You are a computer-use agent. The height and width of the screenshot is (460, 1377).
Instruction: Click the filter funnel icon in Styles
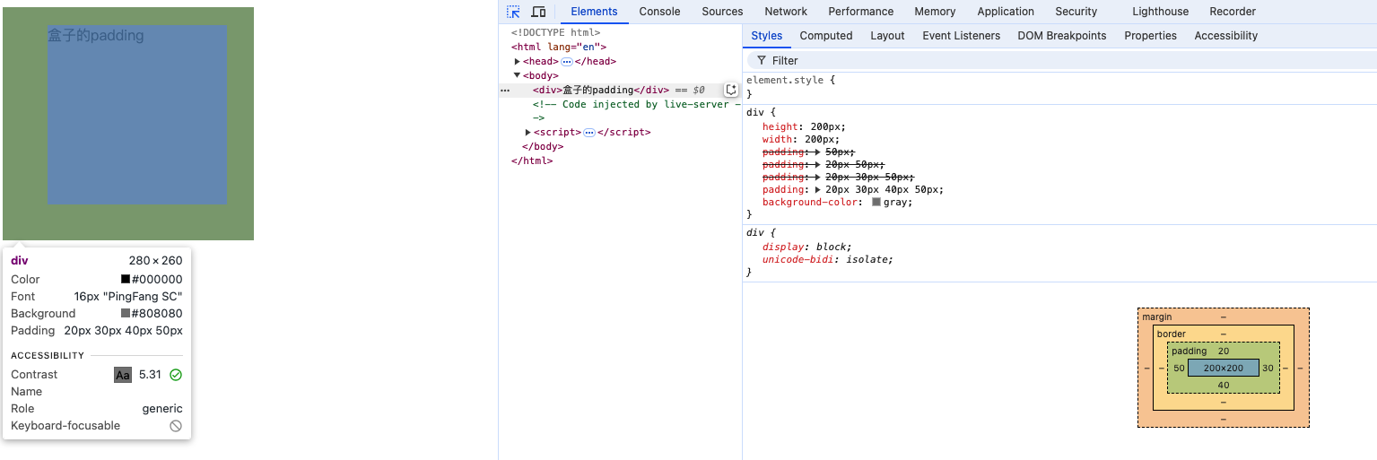point(762,60)
